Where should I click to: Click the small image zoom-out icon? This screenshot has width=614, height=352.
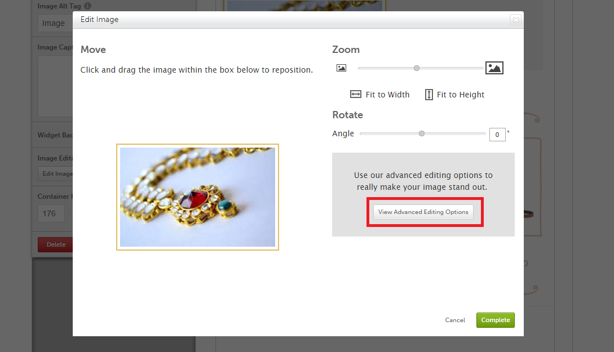pos(342,68)
